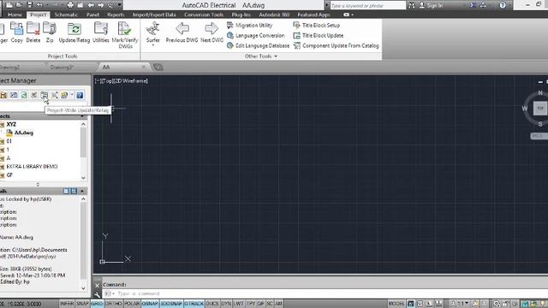Screen dimensions: 548x308
Task: Click the Plot printer icon in quick access toolbar
Action: 70,5
